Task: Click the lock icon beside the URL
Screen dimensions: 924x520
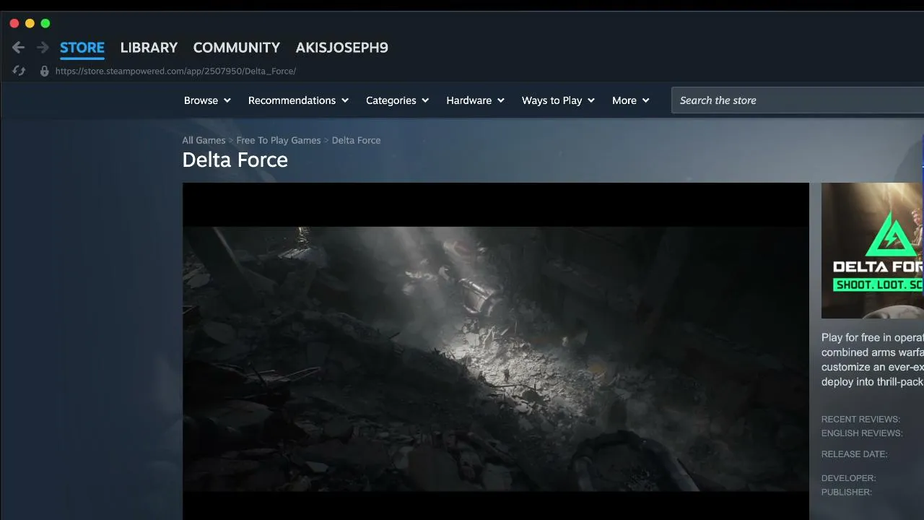Action: [x=44, y=71]
